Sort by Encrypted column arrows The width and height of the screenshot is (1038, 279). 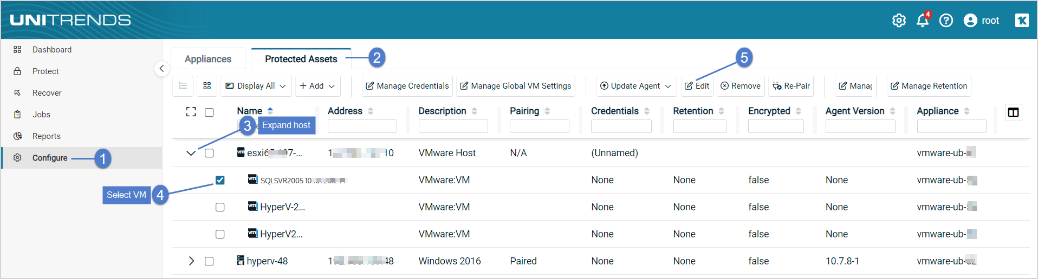(x=799, y=111)
